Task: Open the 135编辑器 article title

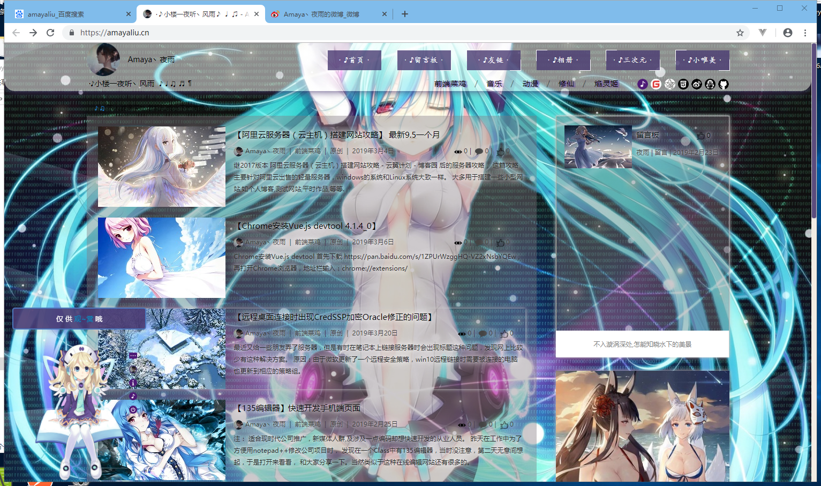Action: coord(297,408)
